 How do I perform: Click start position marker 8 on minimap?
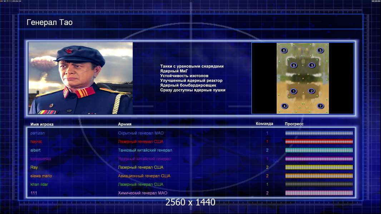point(294,65)
